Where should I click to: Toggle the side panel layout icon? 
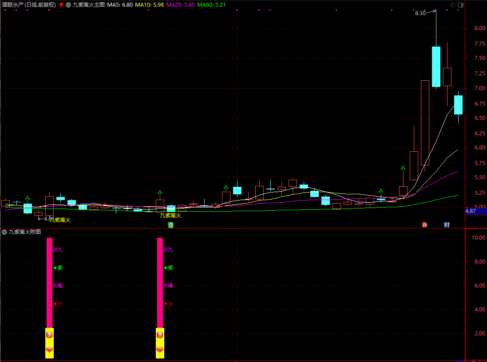461,5
